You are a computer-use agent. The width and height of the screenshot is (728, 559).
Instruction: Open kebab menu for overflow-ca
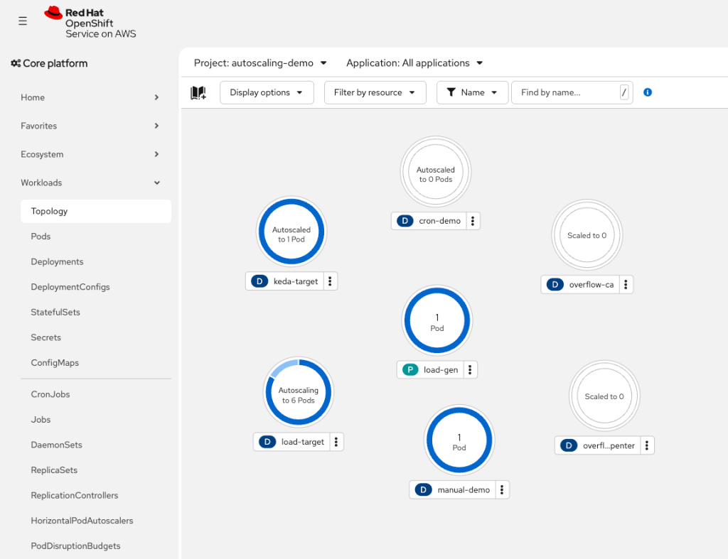pyautogui.click(x=626, y=284)
